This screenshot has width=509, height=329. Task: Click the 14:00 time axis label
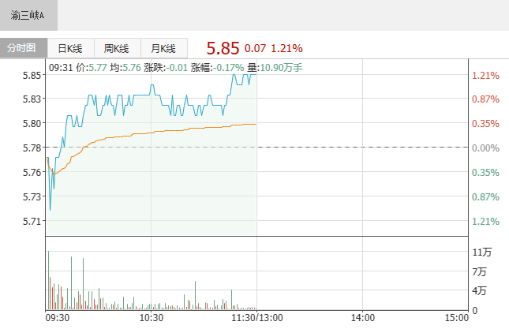click(x=362, y=318)
